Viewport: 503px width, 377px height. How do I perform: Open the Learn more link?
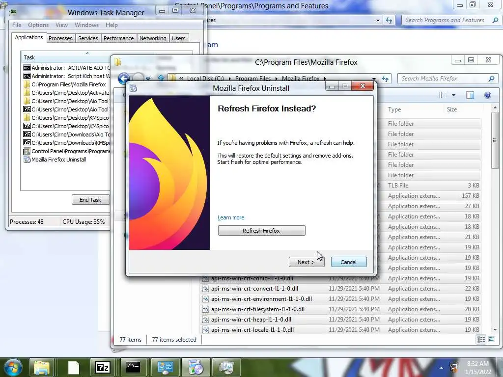[x=231, y=217]
